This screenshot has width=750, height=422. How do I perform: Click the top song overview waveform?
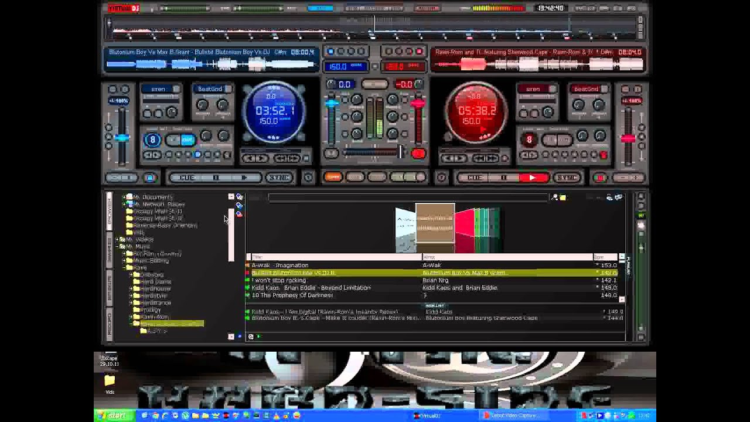375,28
